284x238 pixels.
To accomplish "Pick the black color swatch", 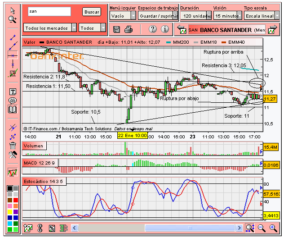I will pos(10,188).
